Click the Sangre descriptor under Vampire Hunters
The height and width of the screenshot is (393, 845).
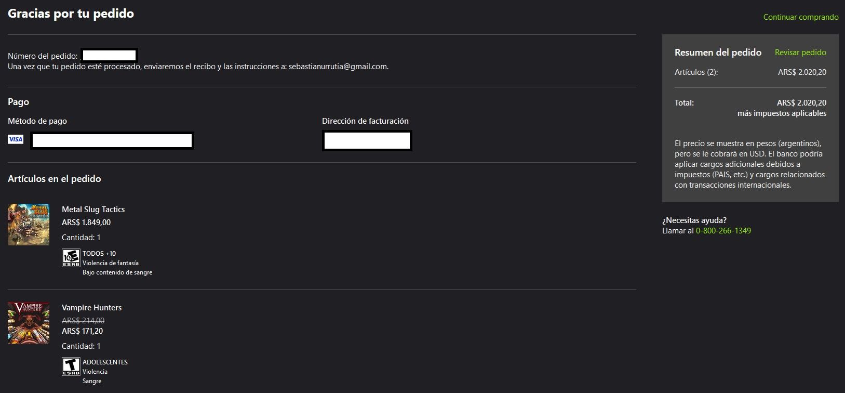point(92,381)
